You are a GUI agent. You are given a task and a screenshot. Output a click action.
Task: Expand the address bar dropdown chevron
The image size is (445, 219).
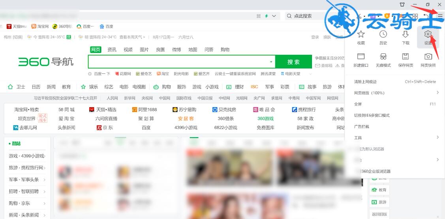point(274,16)
